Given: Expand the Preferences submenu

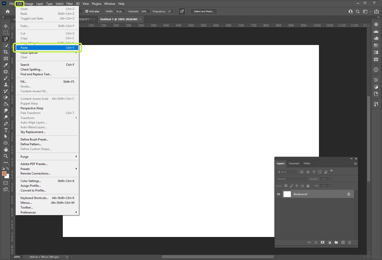Looking at the screenshot, I should (47, 212).
